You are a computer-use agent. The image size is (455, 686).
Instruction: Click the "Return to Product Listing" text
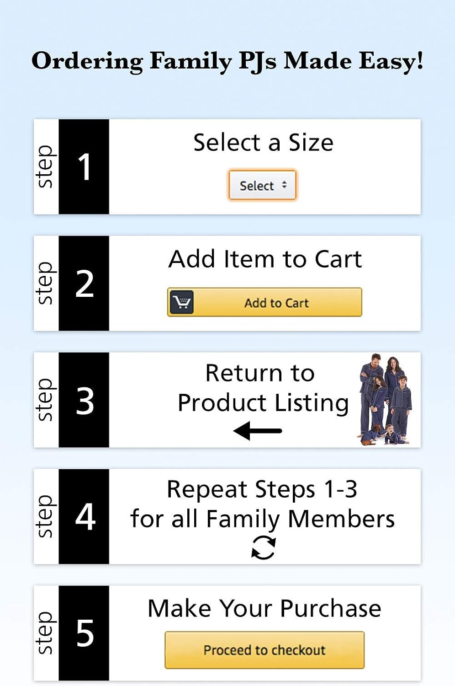pyautogui.click(x=262, y=388)
